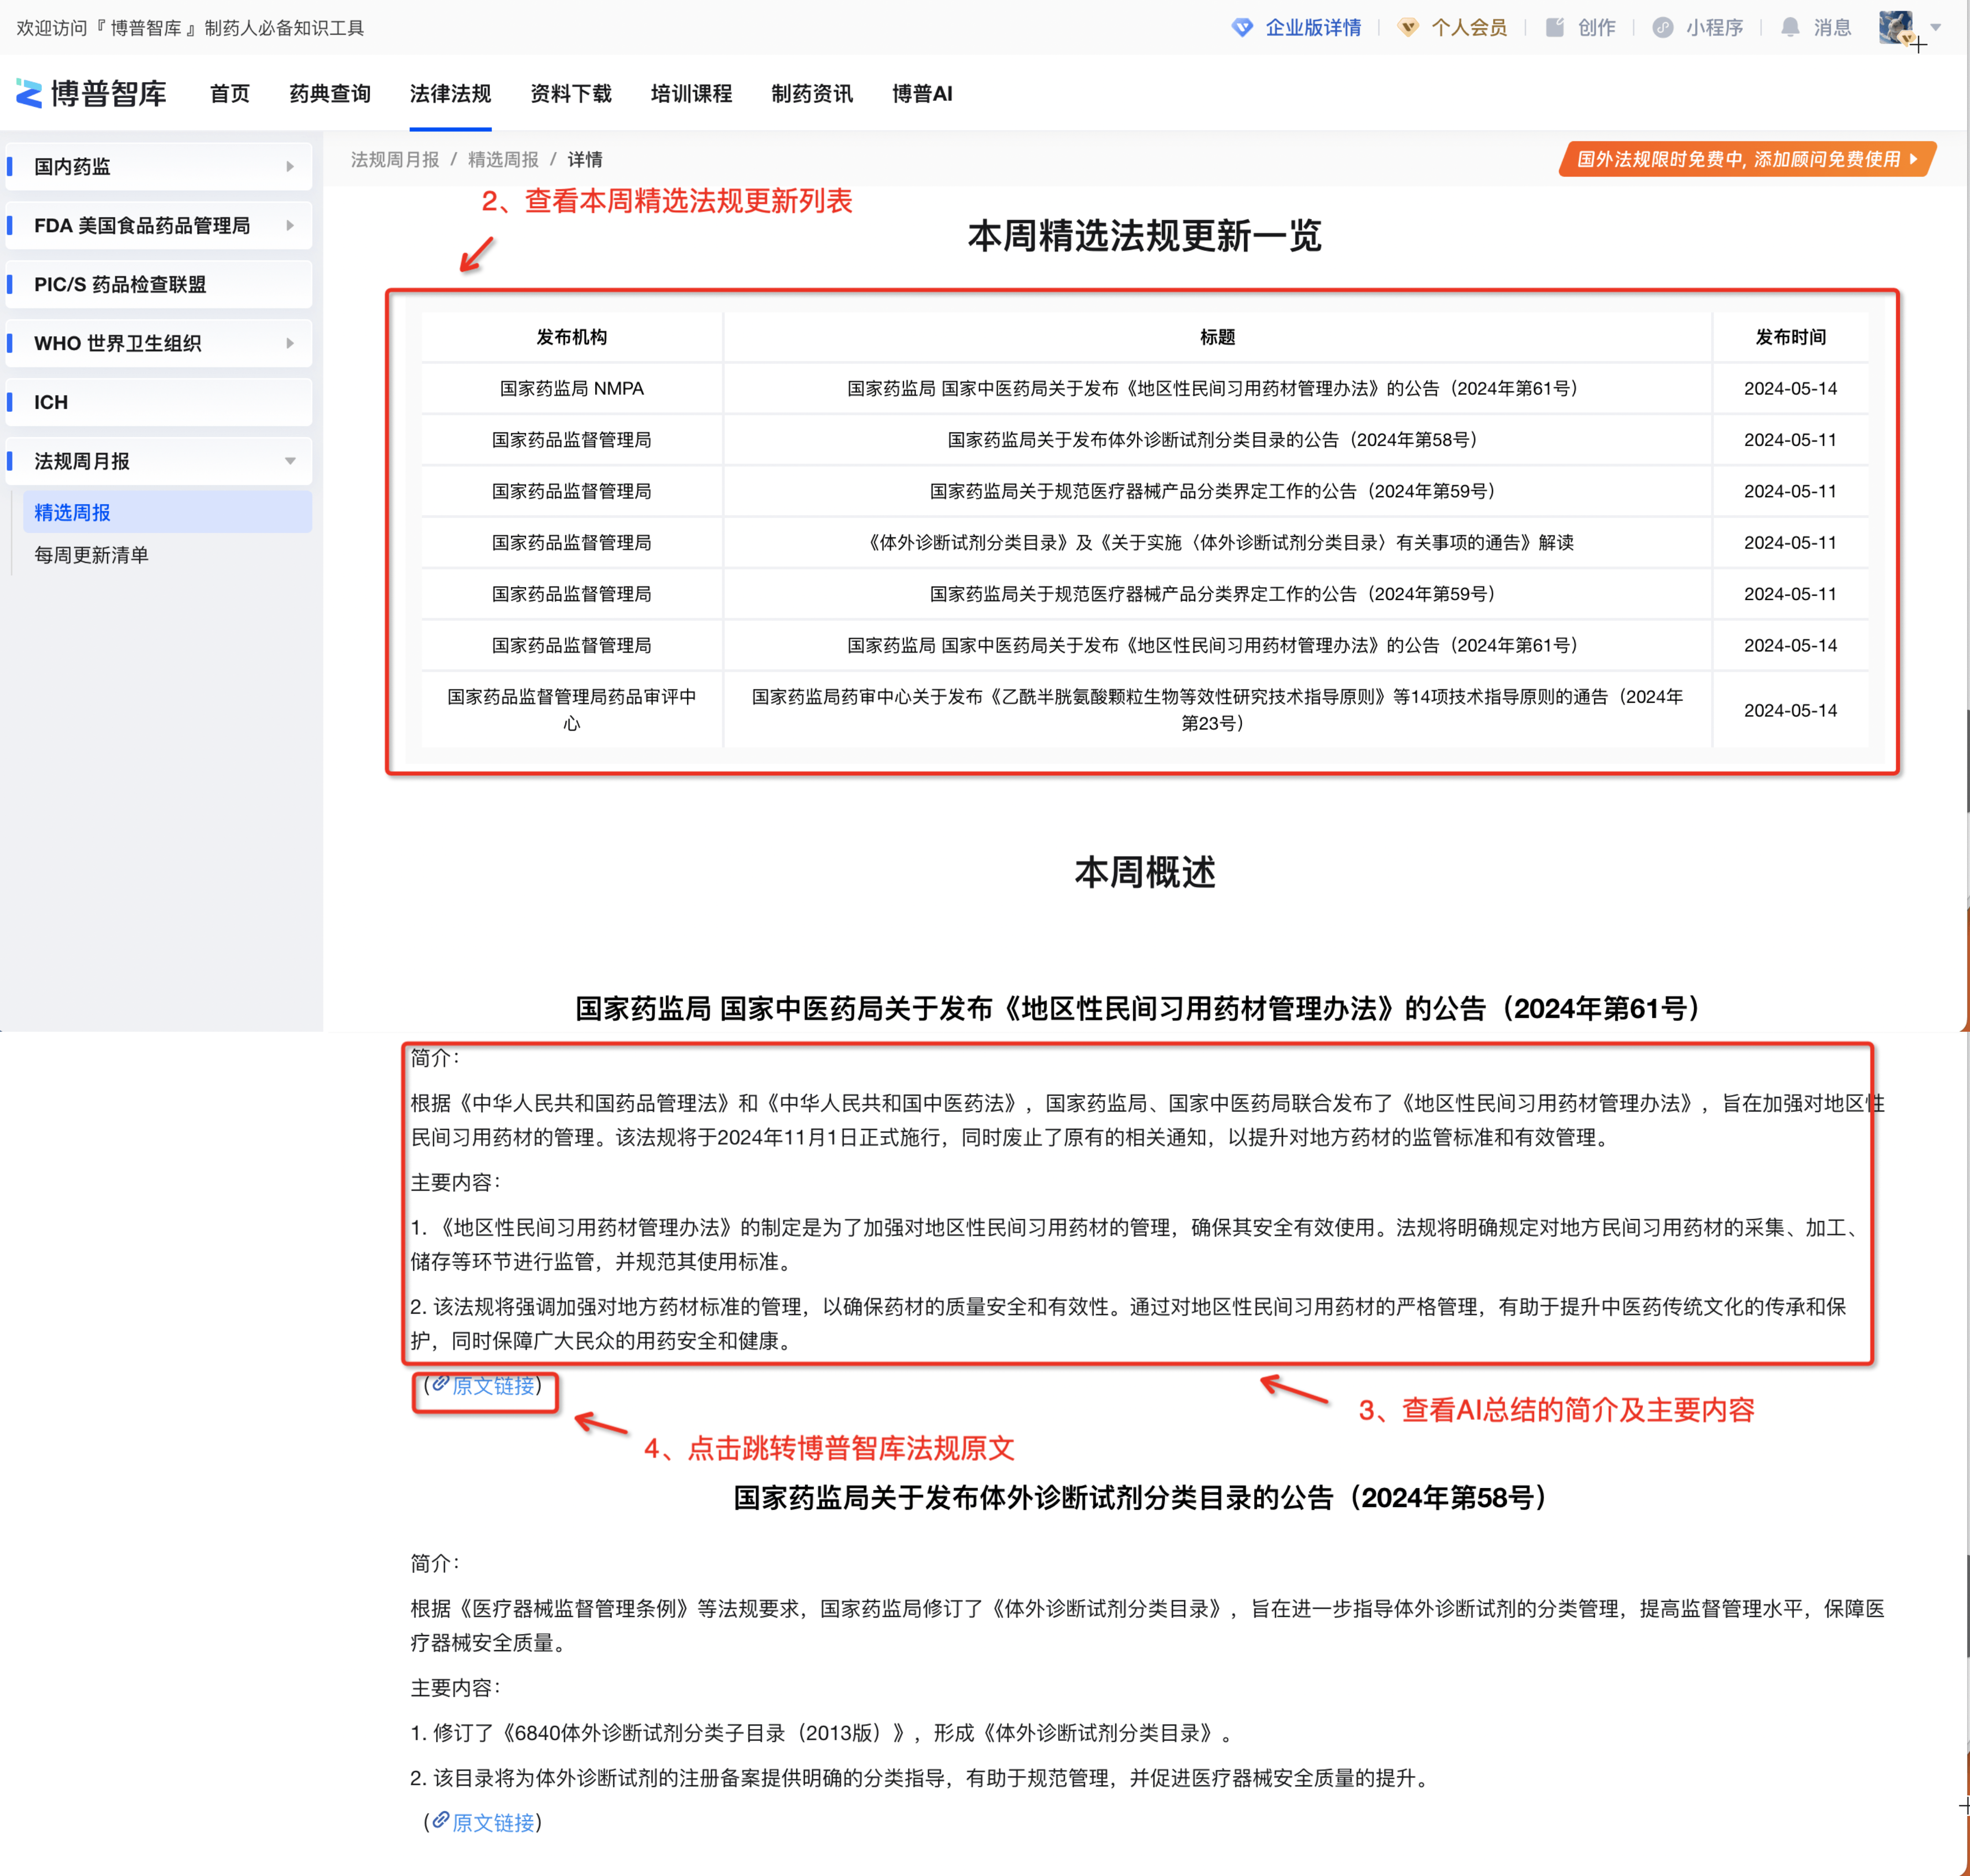Open the 培训课程 nav tab
Viewport: 1970px width, 1876px height.
pos(691,93)
